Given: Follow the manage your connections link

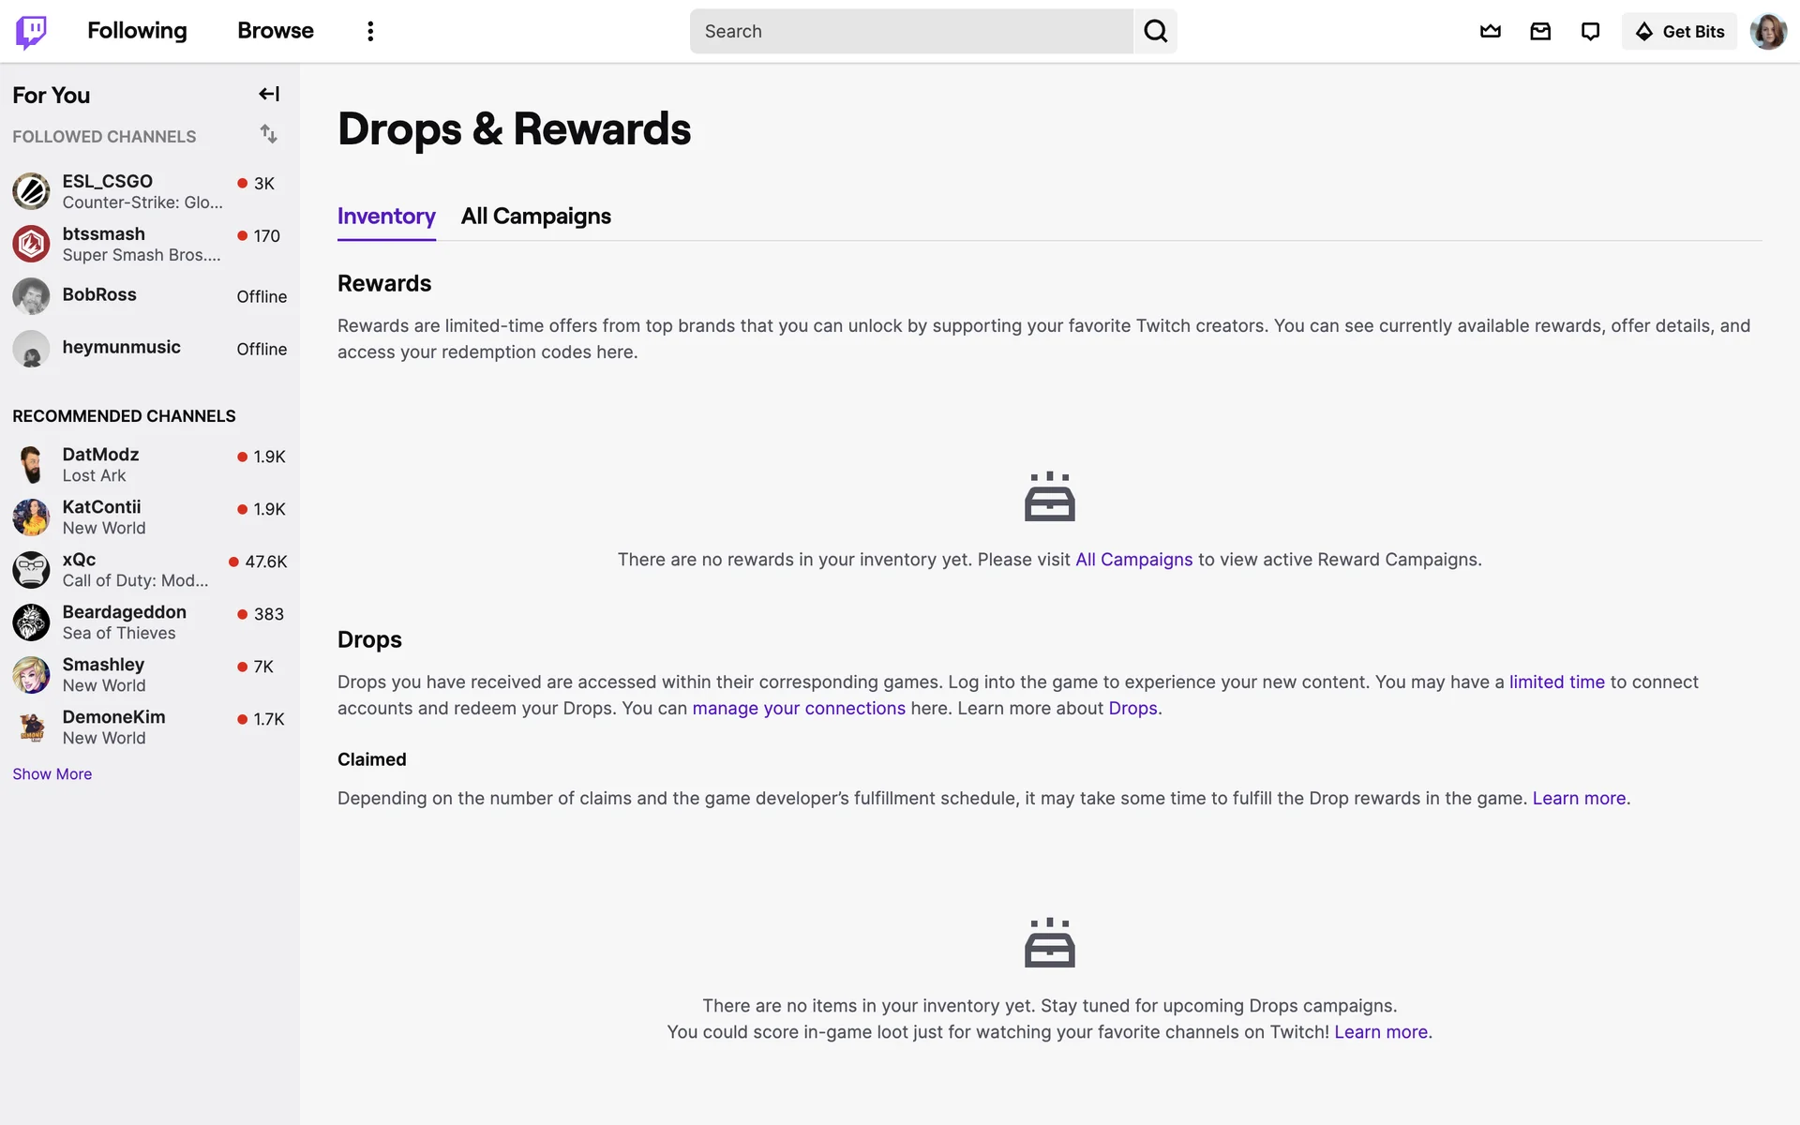Looking at the screenshot, I should point(799,709).
